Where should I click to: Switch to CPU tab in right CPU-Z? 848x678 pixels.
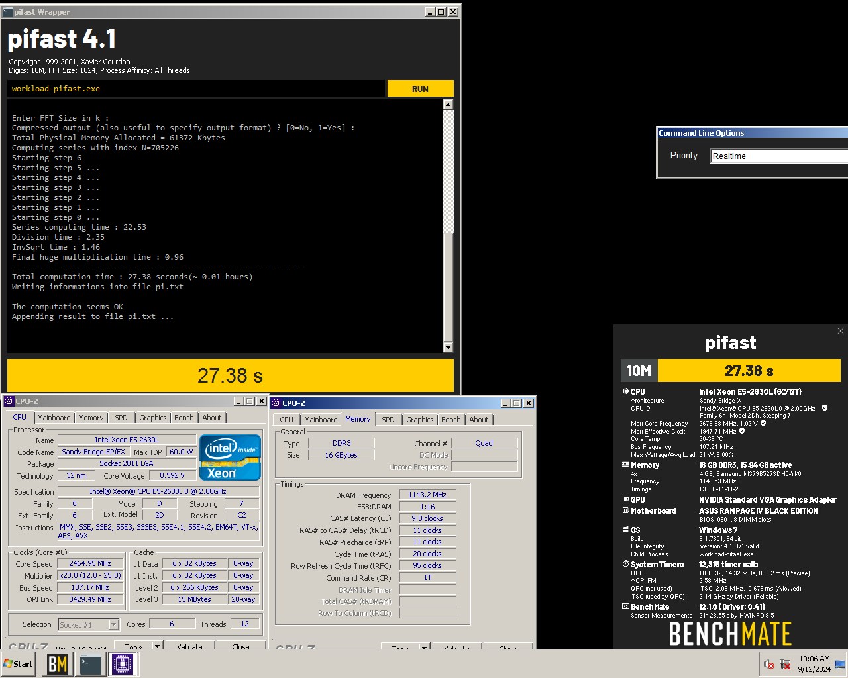pos(287,420)
